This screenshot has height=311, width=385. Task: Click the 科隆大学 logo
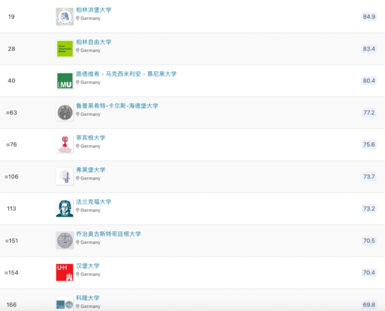(x=65, y=304)
